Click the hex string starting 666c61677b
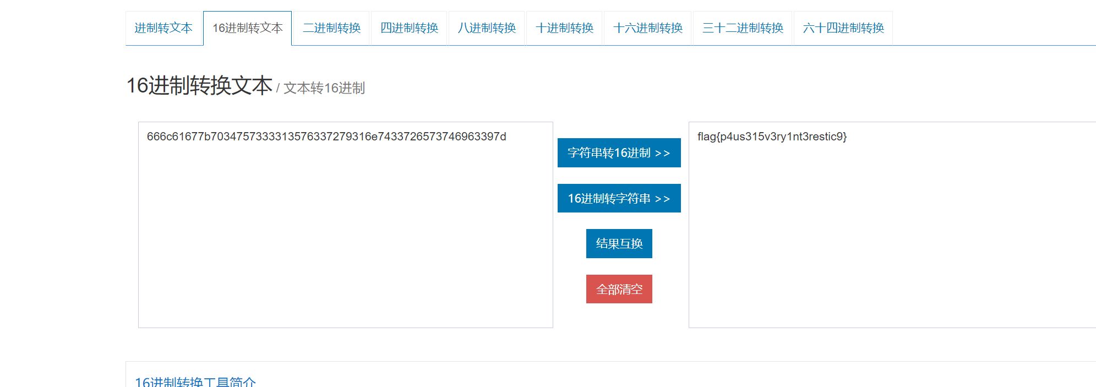 point(326,137)
